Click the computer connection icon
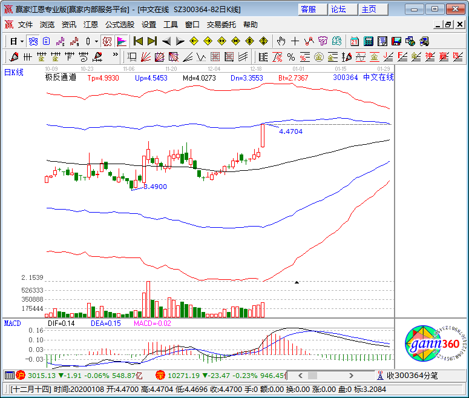 pyautogui.click(x=424, y=41)
